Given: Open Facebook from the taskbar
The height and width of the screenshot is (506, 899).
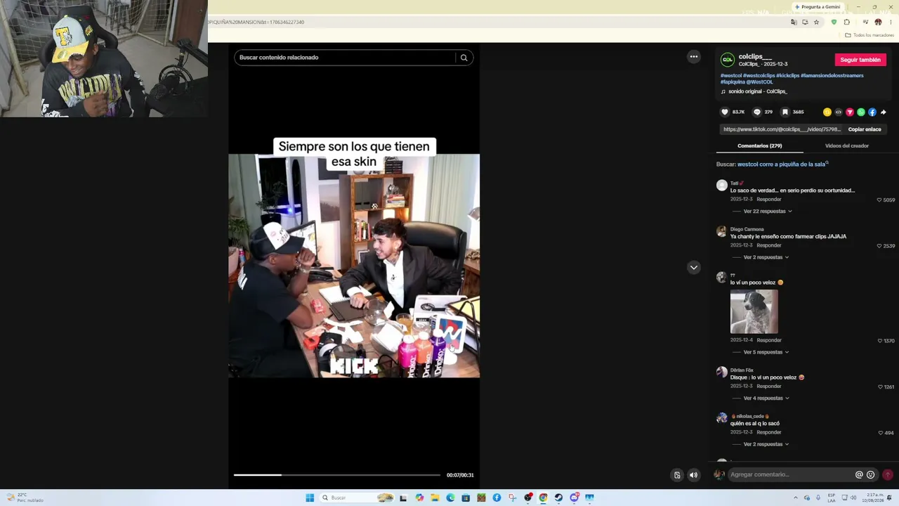Looking at the screenshot, I should [x=497, y=498].
